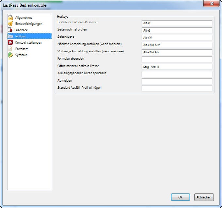Focus the Alt+I hotkey field
The image size is (222, 208).
click(177, 30)
